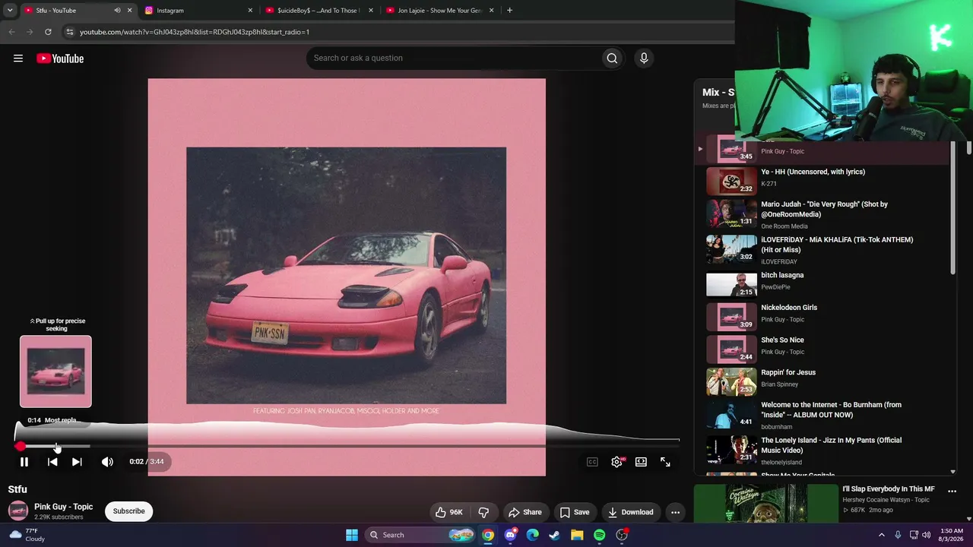Open Spotify from the taskbar
Image resolution: width=973 pixels, height=547 pixels.
(599, 535)
